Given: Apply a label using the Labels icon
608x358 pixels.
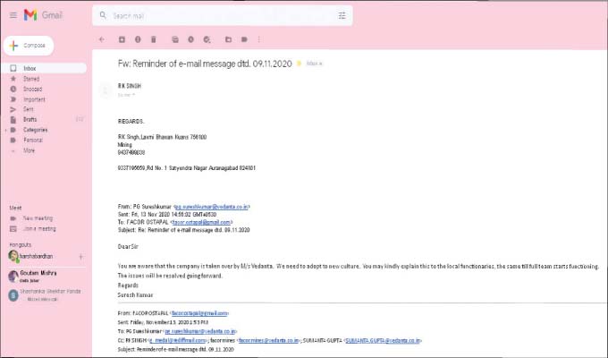Looking at the screenshot, I should tap(243, 39).
